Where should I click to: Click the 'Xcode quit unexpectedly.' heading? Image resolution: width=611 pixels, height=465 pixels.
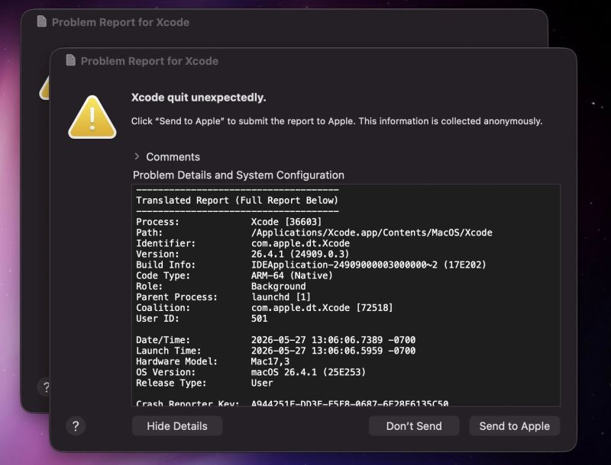coord(199,98)
